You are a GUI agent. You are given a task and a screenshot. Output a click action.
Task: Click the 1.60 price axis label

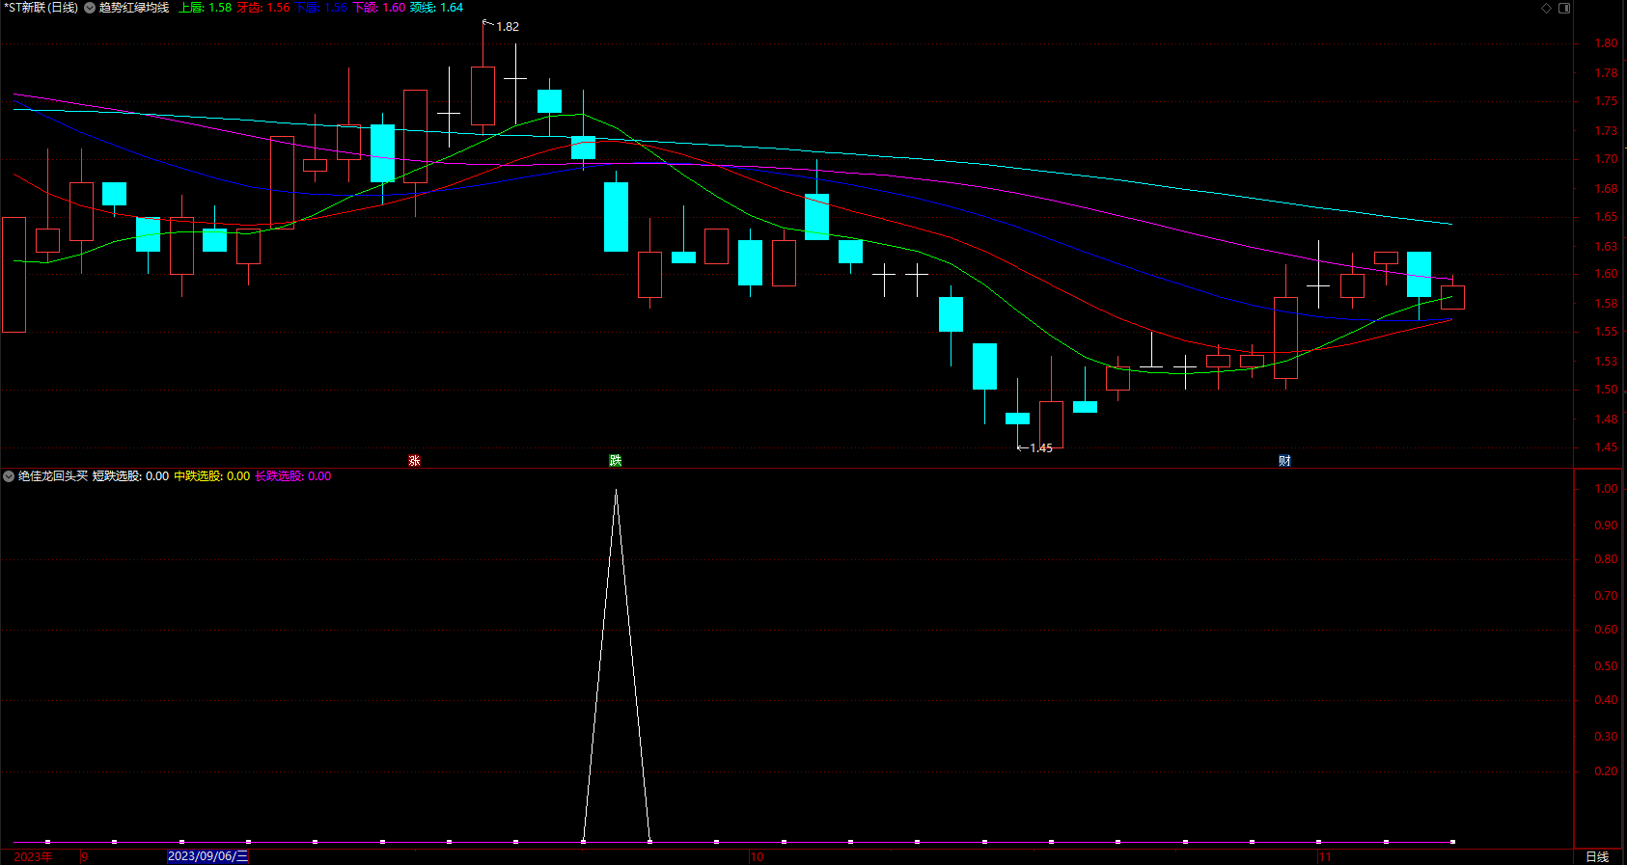1606,274
